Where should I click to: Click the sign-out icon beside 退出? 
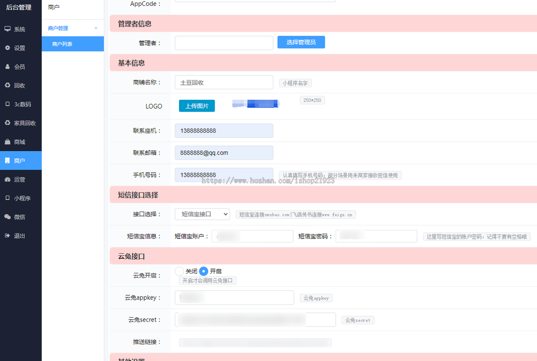coord(8,236)
